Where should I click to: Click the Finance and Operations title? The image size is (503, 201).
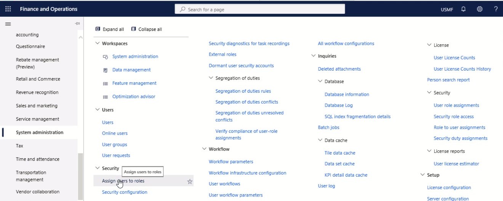48,9
